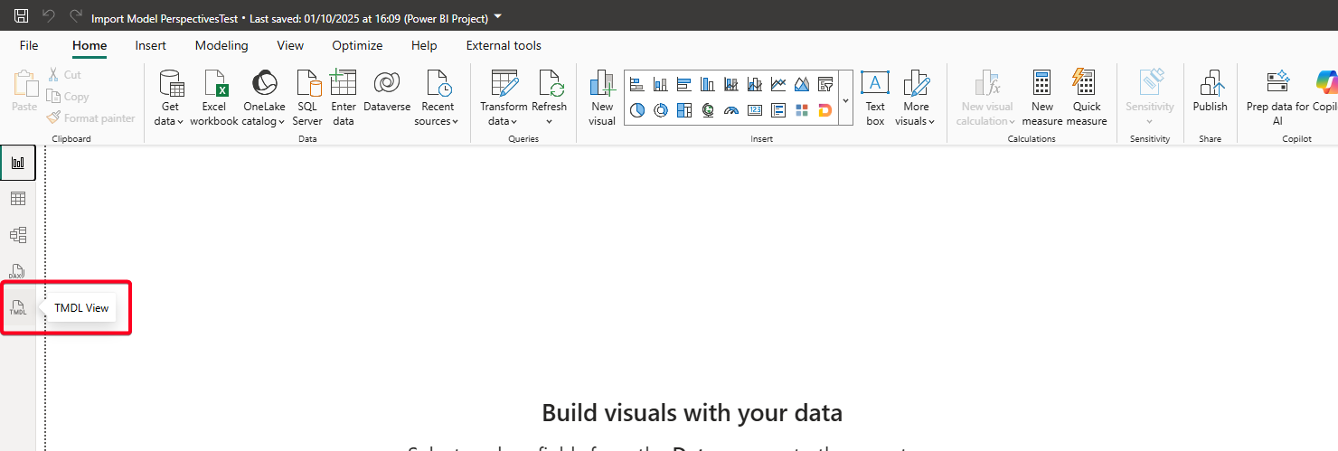Click the New measure button
Screen dimensions: 1338x451
(1042, 98)
